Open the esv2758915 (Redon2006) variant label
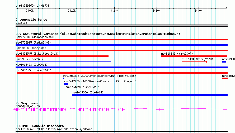This screenshot has height=133, width=235. 33,42
